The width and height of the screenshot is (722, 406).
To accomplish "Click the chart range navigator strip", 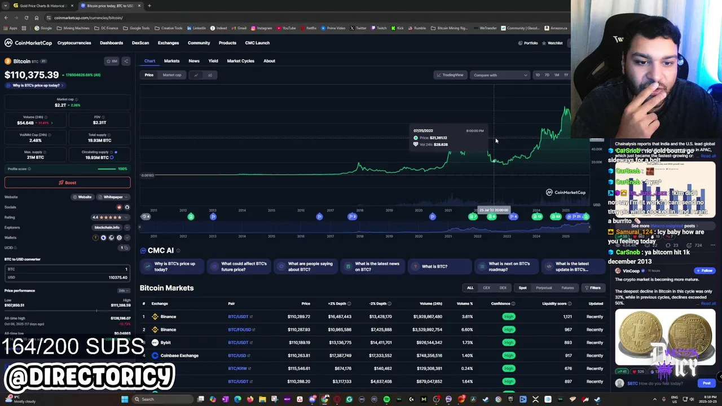I will tap(364, 227).
